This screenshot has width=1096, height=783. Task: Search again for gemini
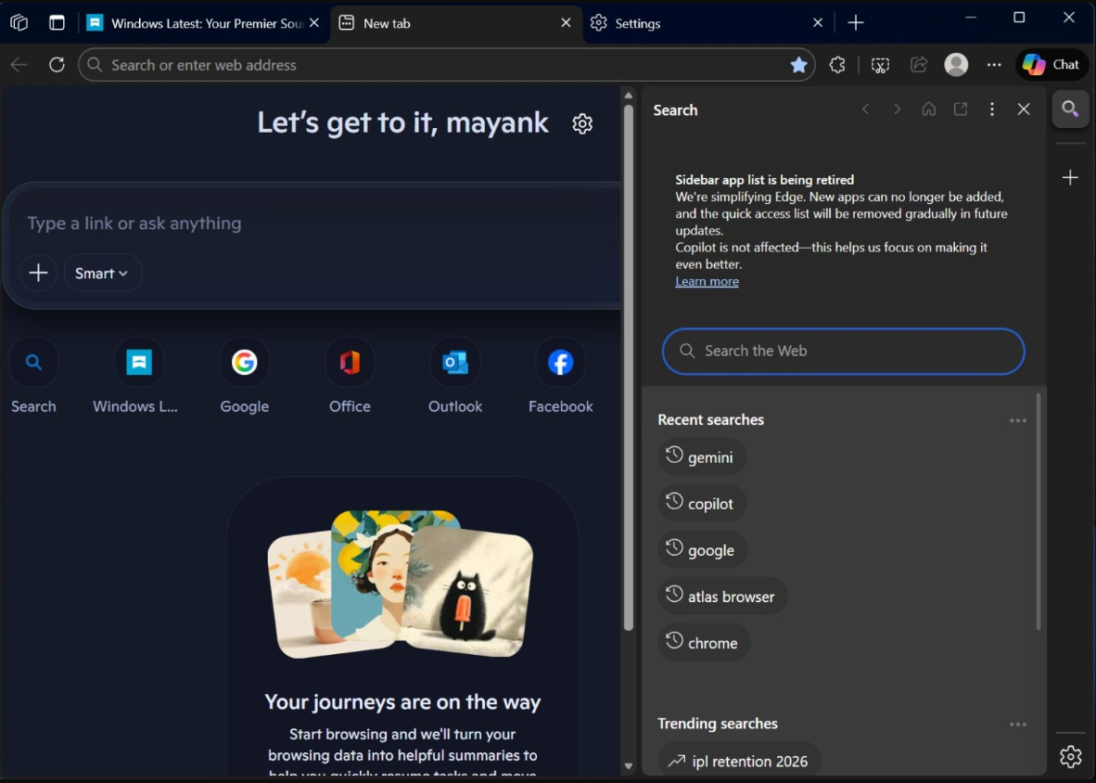tap(702, 456)
